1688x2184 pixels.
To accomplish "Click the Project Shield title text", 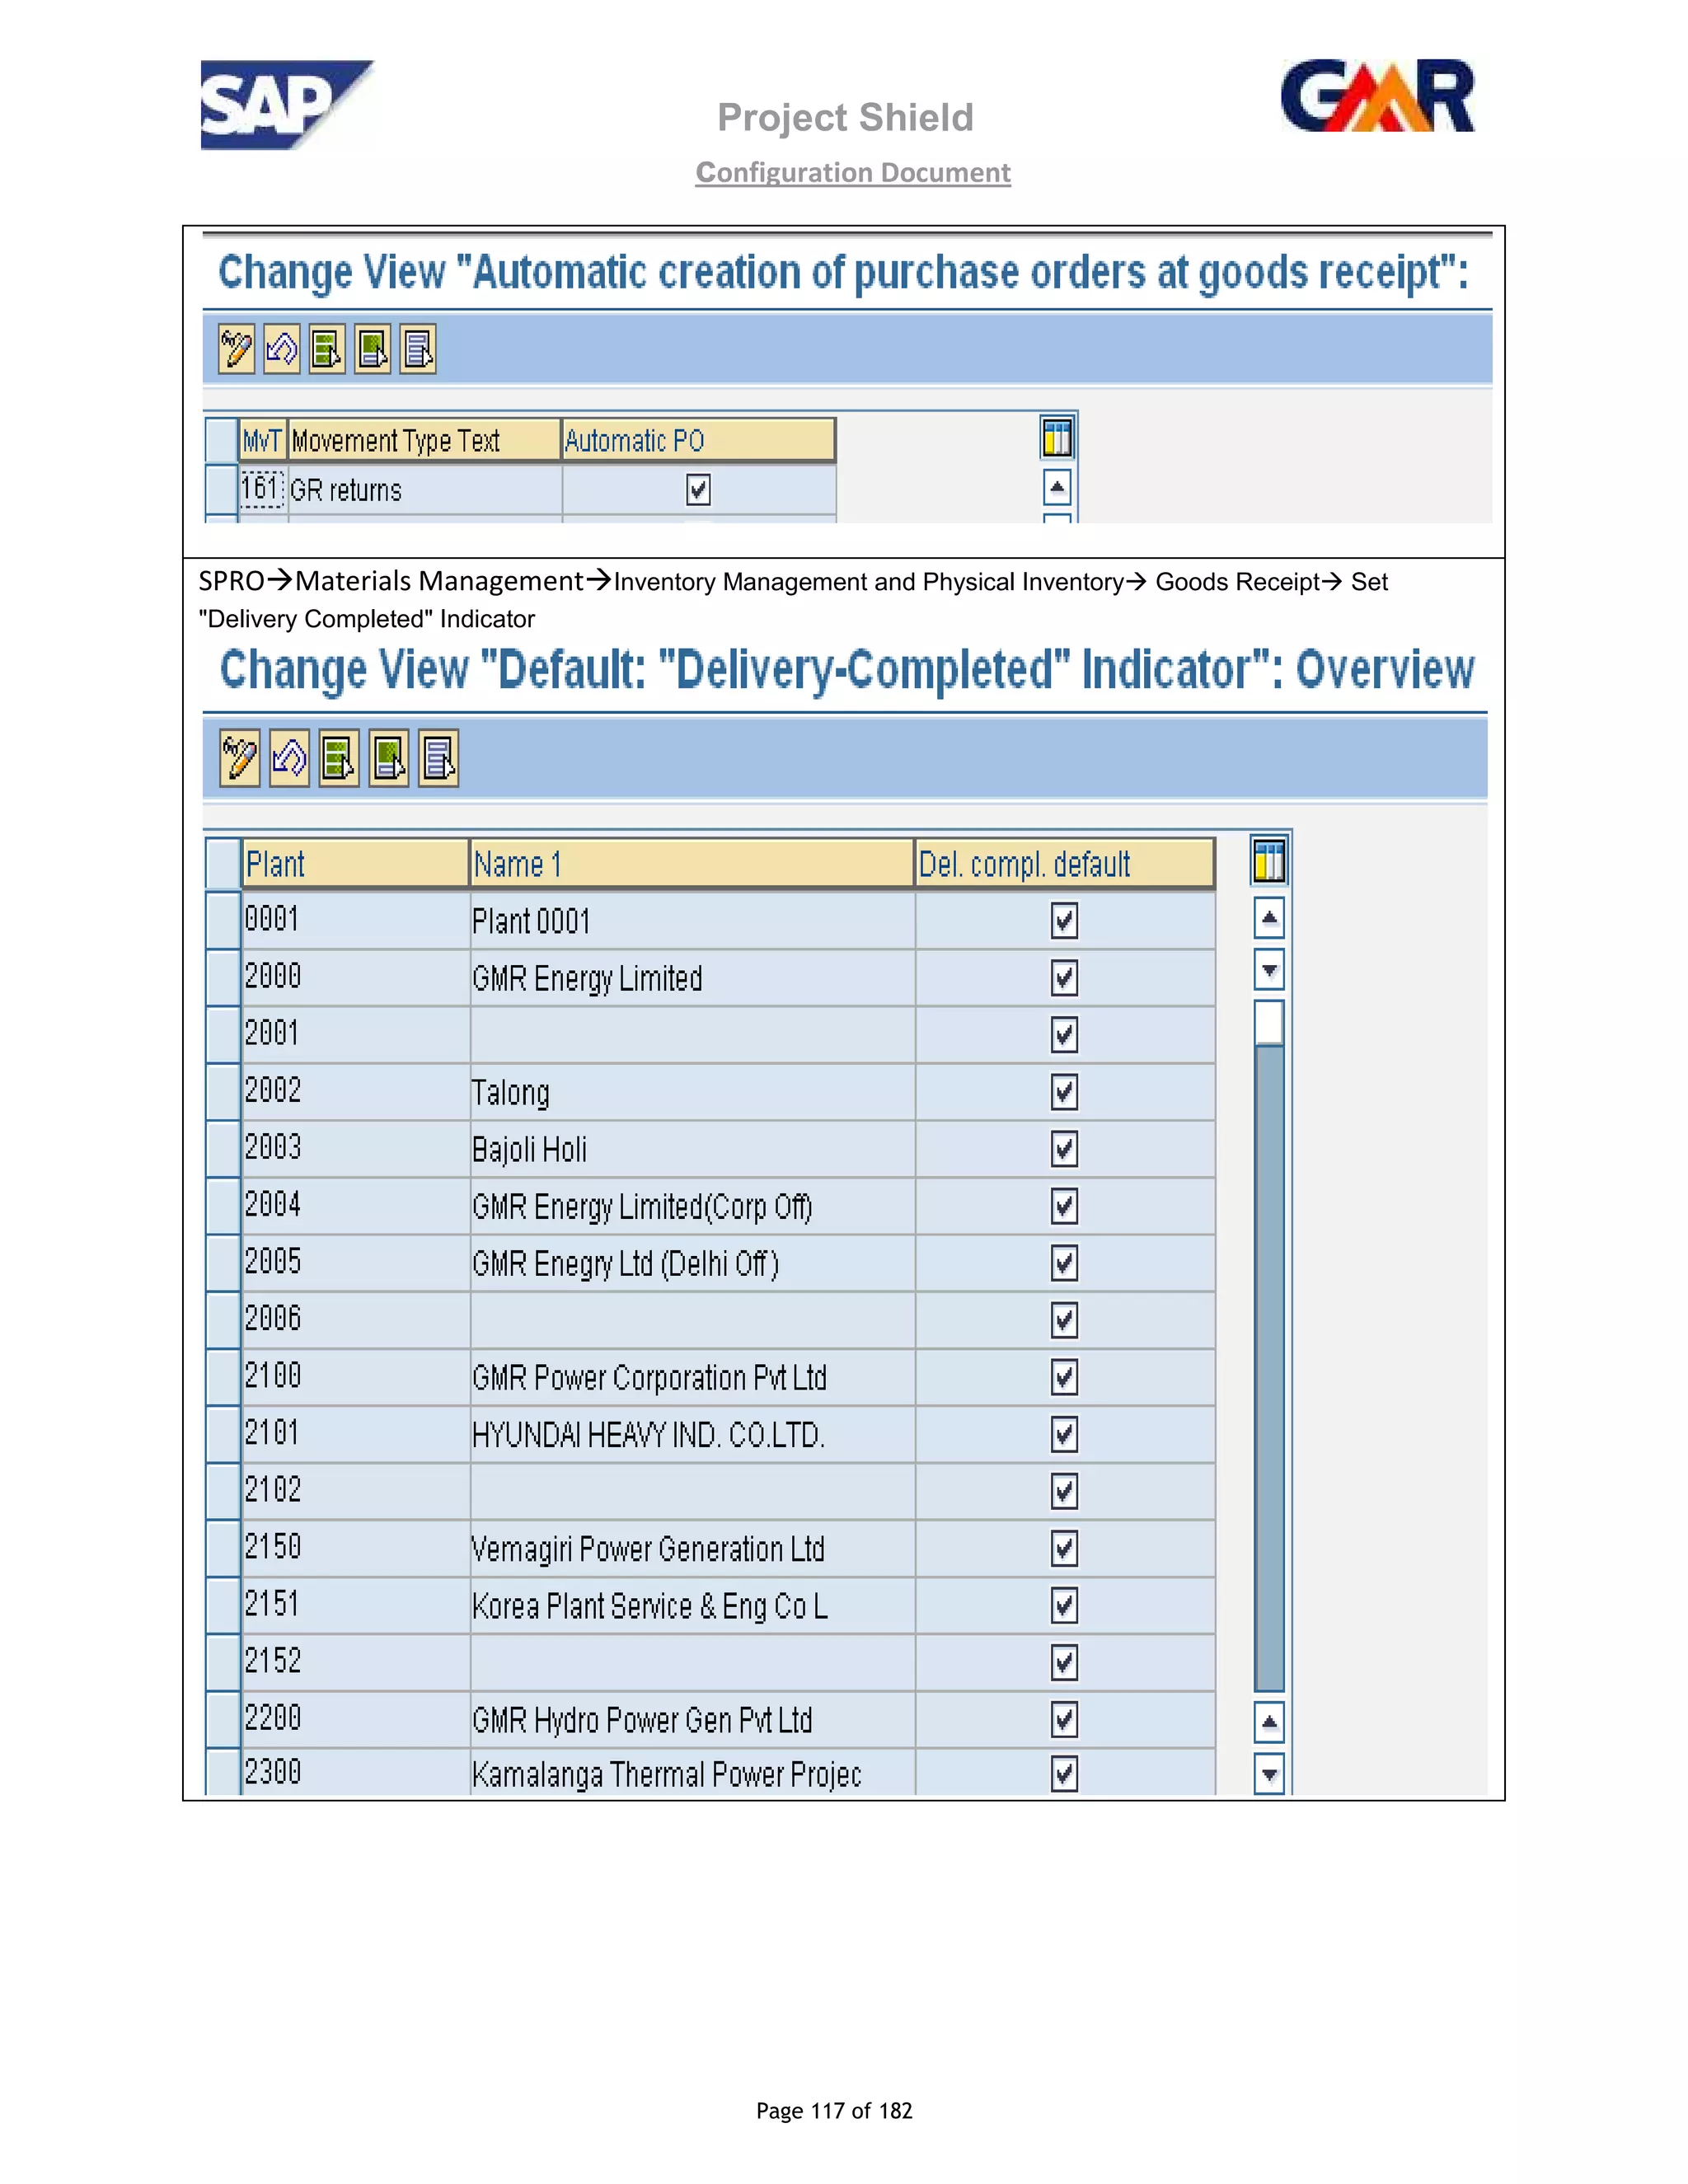I will [x=845, y=118].
